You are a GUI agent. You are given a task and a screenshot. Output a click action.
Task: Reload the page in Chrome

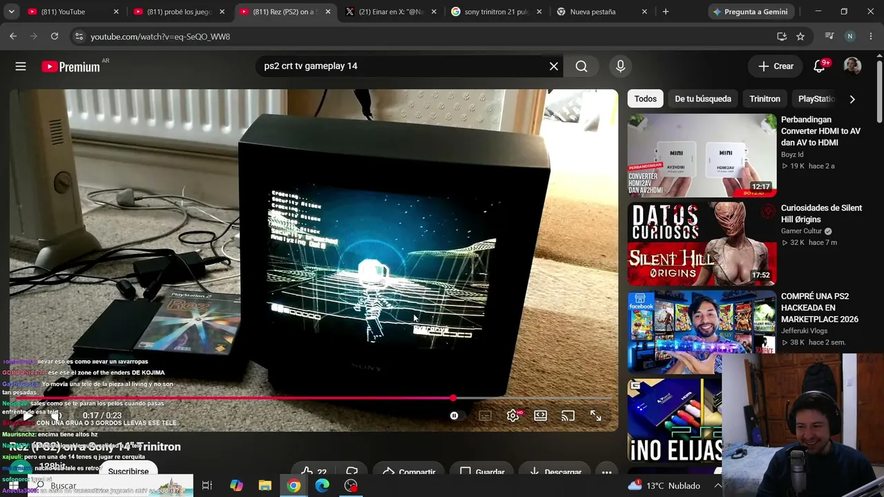(x=55, y=37)
